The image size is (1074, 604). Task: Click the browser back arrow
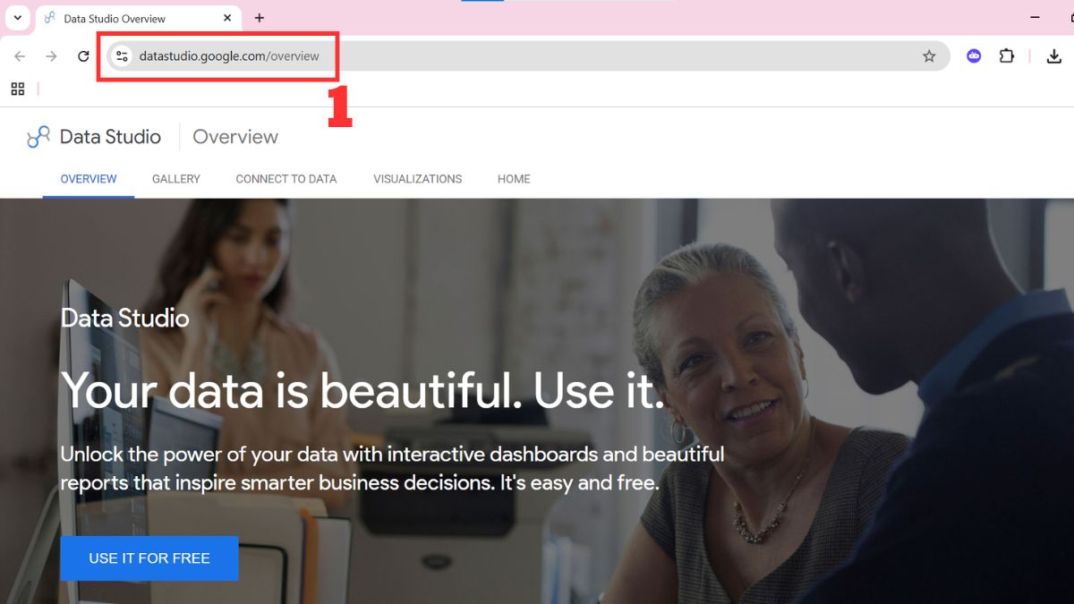[20, 56]
